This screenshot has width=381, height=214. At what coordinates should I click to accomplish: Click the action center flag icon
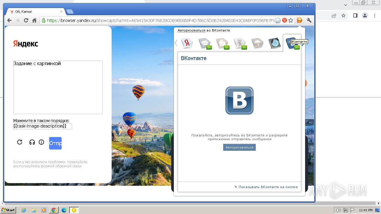point(353,210)
